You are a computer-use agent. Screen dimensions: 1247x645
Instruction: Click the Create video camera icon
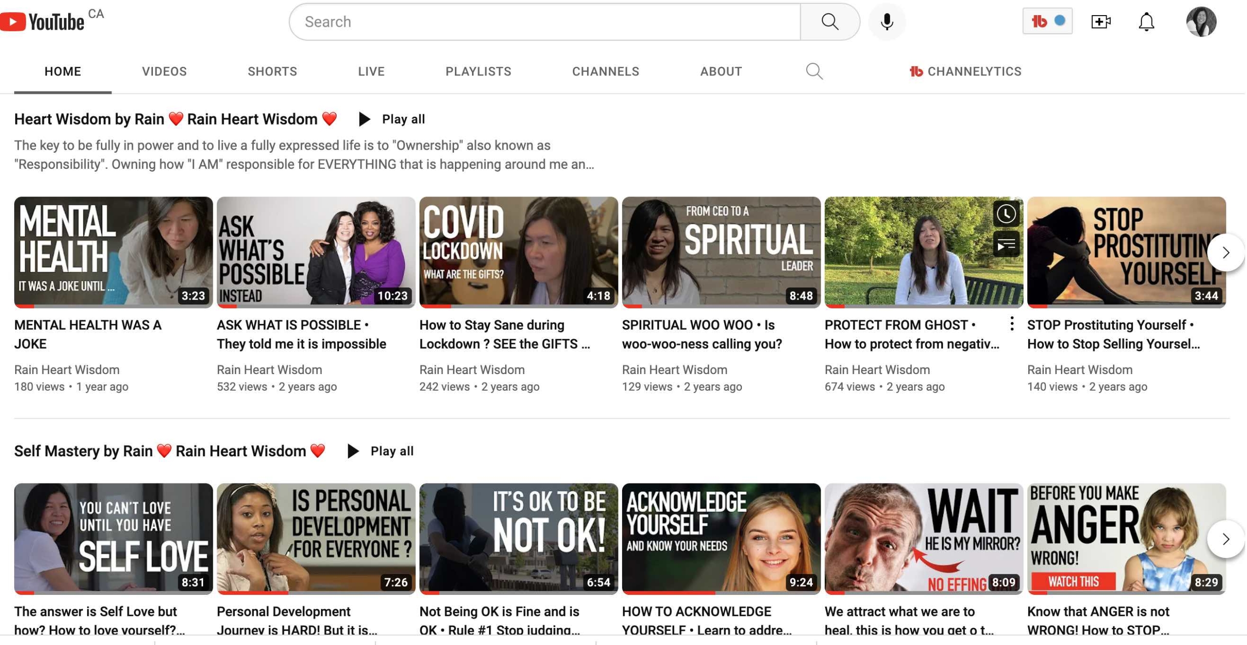pos(1100,22)
